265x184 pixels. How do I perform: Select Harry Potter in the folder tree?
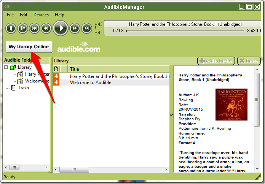pyautogui.click(x=37, y=74)
